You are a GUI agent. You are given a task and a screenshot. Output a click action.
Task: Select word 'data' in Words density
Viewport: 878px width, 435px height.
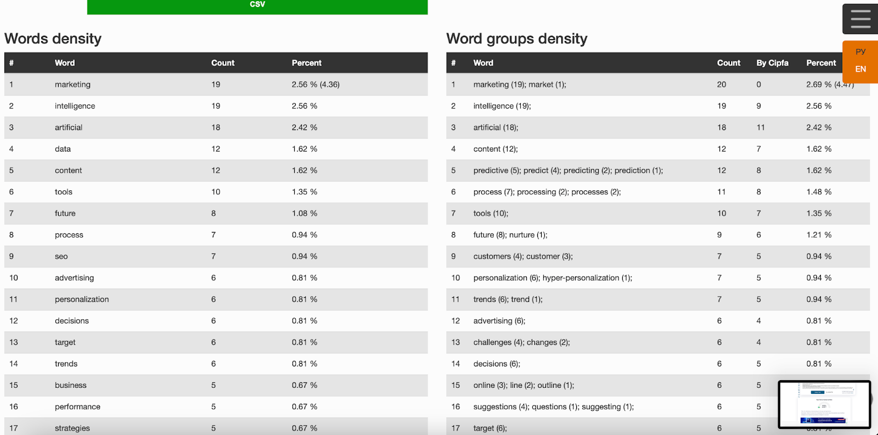(x=63, y=149)
